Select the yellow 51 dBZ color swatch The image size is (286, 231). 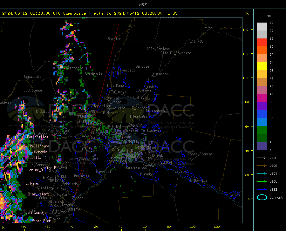(x=262, y=66)
